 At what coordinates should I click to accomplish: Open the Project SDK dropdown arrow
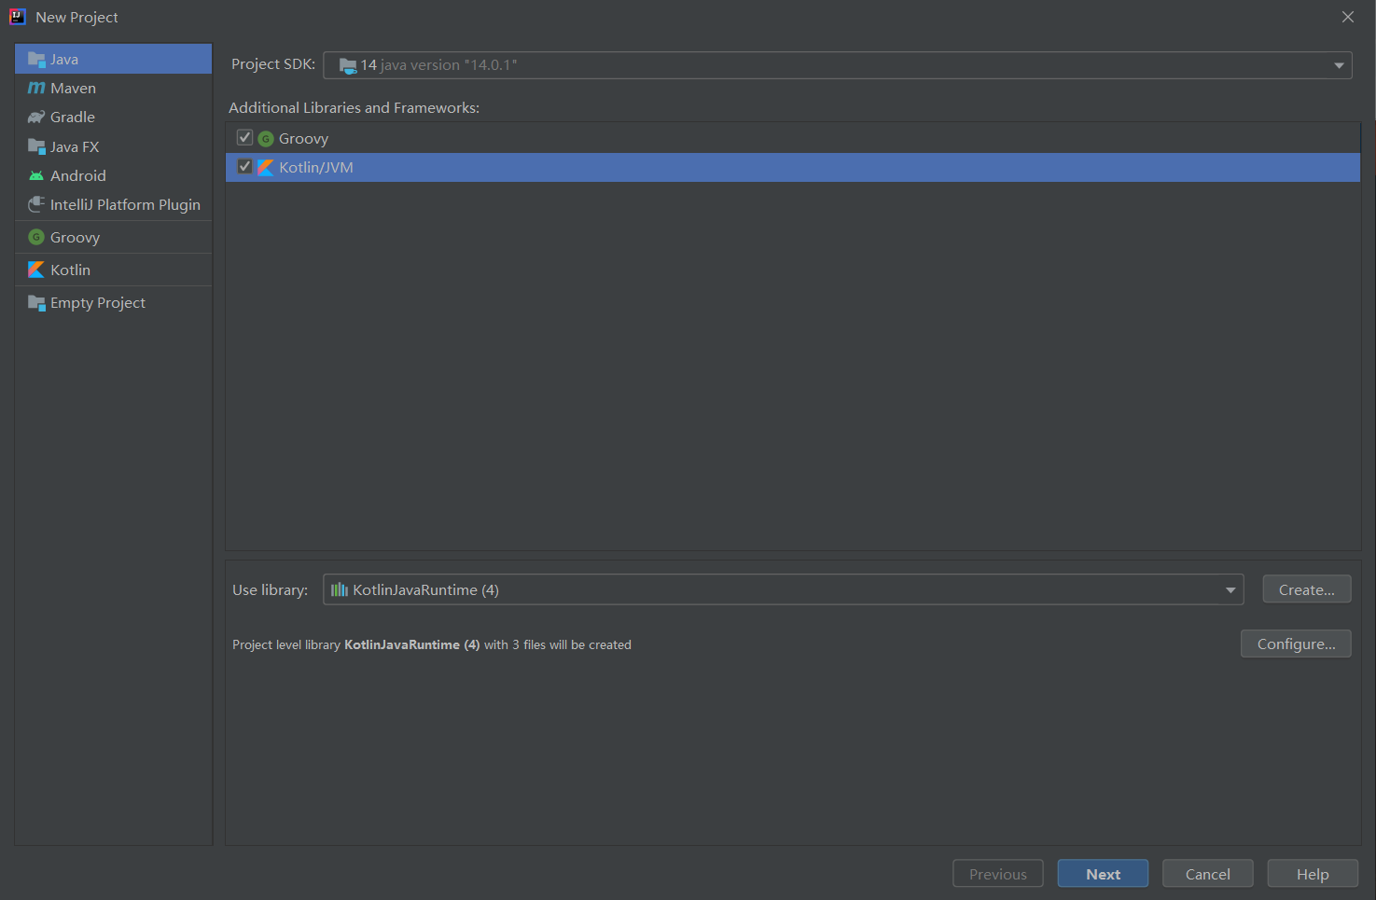[x=1339, y=65]
